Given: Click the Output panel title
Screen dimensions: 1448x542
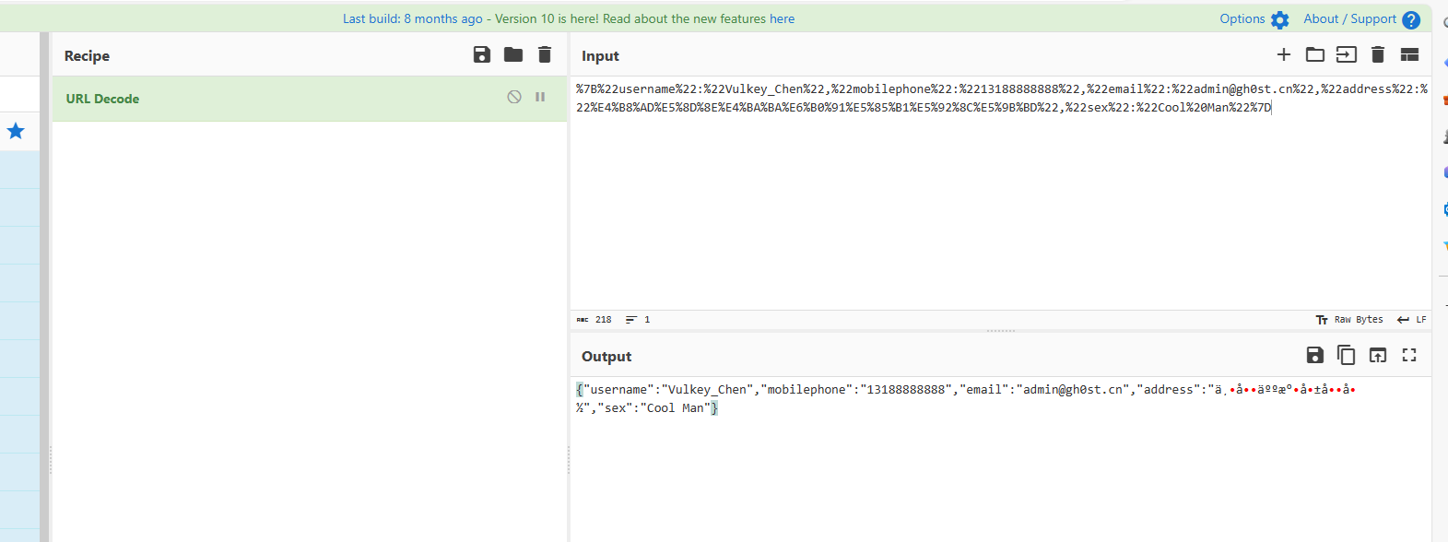Looking at the screenshot, I should (606, 356).
